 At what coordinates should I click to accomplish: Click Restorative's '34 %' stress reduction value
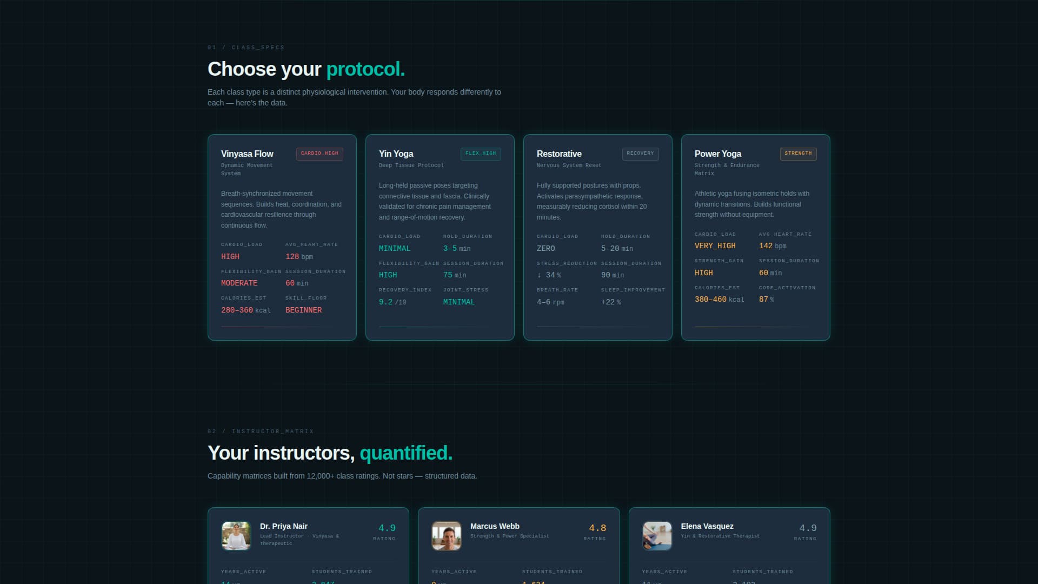549,275
